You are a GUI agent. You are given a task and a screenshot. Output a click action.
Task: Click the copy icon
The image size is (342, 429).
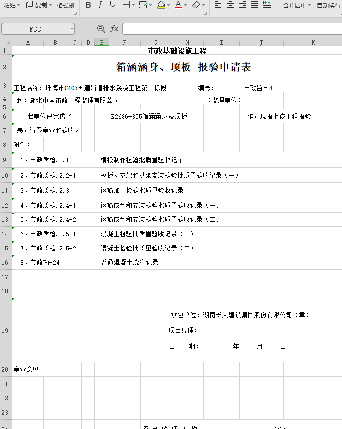click(30, 5)
